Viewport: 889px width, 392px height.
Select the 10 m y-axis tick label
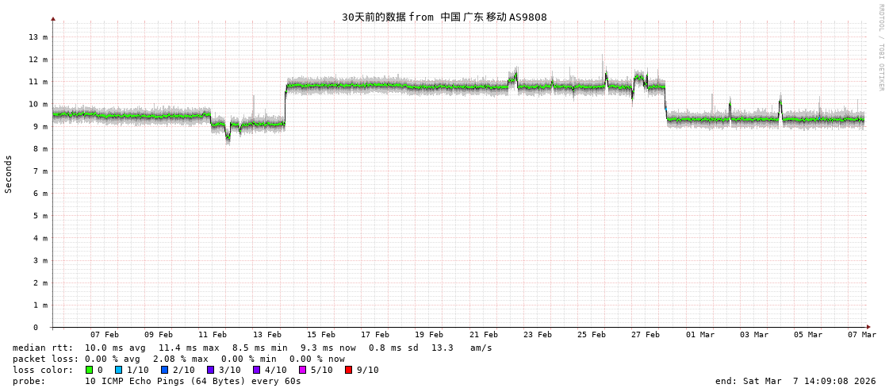38,104
